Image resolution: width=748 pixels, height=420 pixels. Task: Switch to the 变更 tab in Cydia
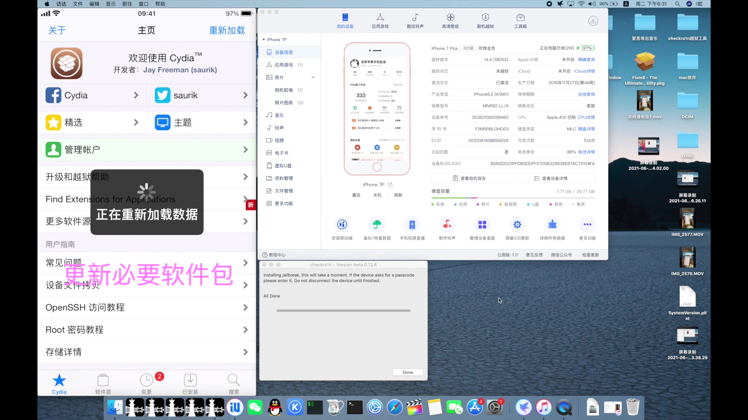pyautogui.click(x=147, y=383)
